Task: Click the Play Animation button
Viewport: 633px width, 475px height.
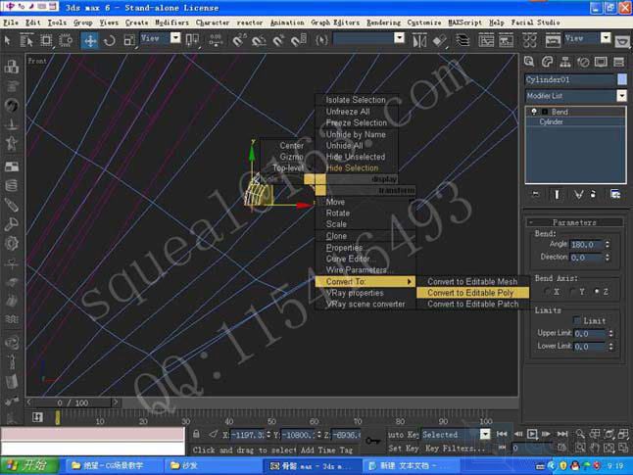Action: tap(532, 434)
